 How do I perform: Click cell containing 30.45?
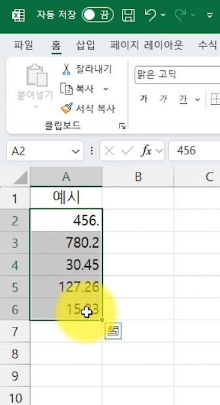click(66, 265)
